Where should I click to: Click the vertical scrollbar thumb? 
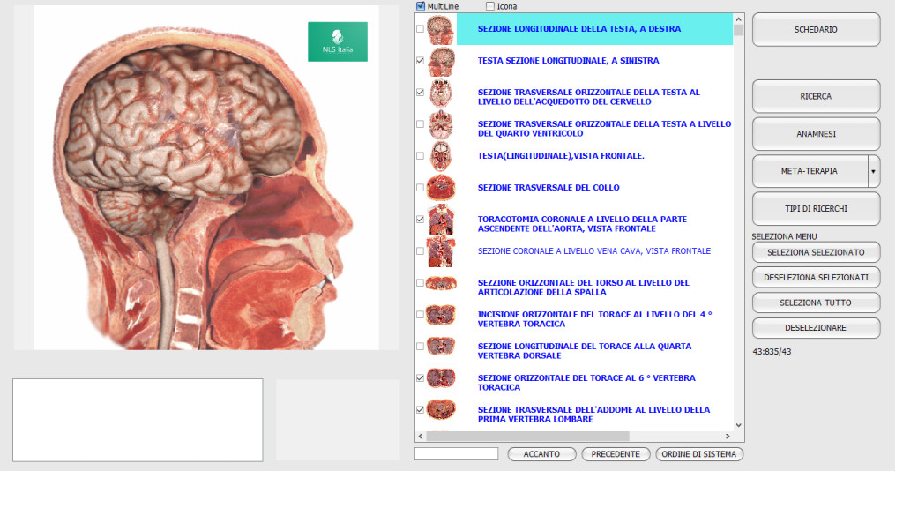pyautogui.click(x=738, y=30)
